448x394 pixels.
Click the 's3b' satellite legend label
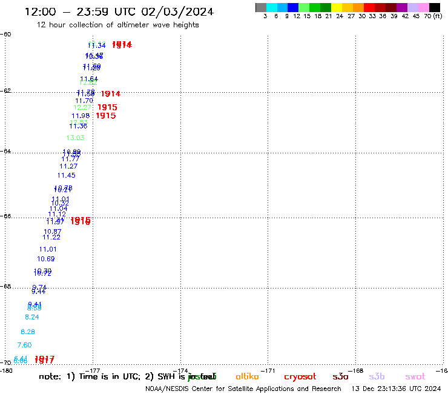click(377, 376)
